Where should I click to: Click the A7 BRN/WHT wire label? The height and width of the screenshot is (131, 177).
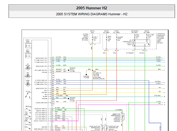tap(59, 69)
